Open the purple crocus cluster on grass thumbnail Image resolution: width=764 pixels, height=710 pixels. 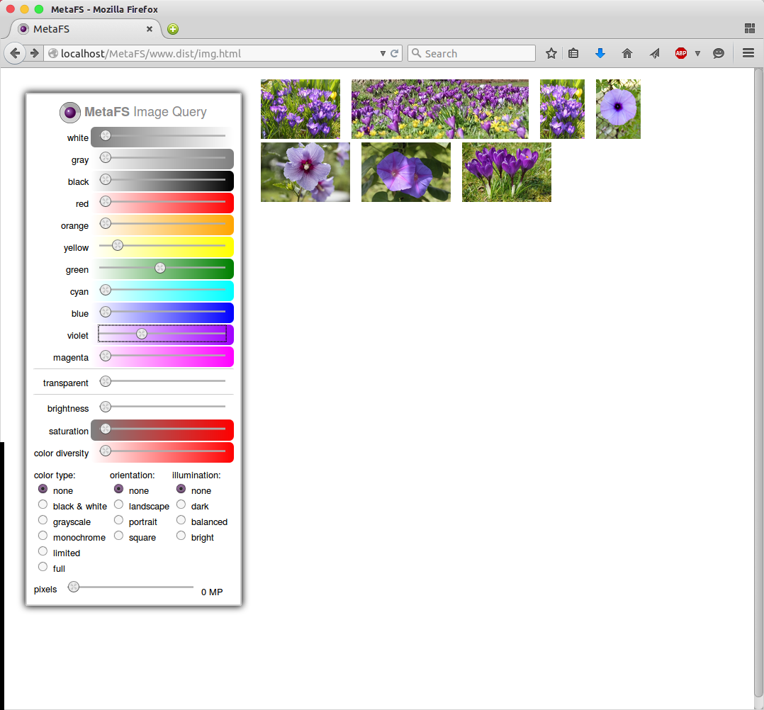(507, 172)
